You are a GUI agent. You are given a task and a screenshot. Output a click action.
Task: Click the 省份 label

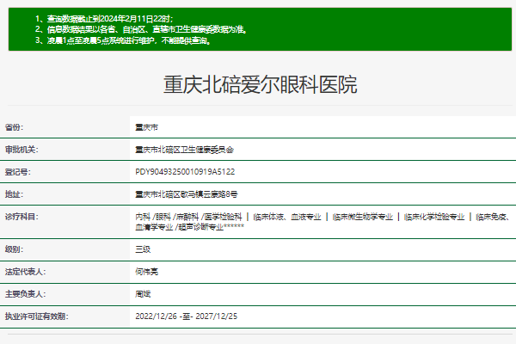pyautogui.click(x=14, y=127)
